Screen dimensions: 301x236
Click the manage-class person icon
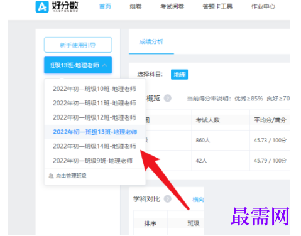coord(51,176)
